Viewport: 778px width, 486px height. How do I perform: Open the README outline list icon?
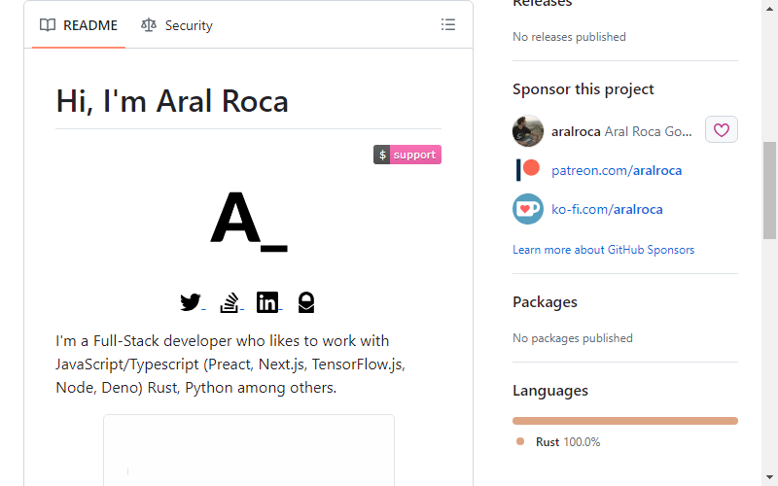coord(448,25)
